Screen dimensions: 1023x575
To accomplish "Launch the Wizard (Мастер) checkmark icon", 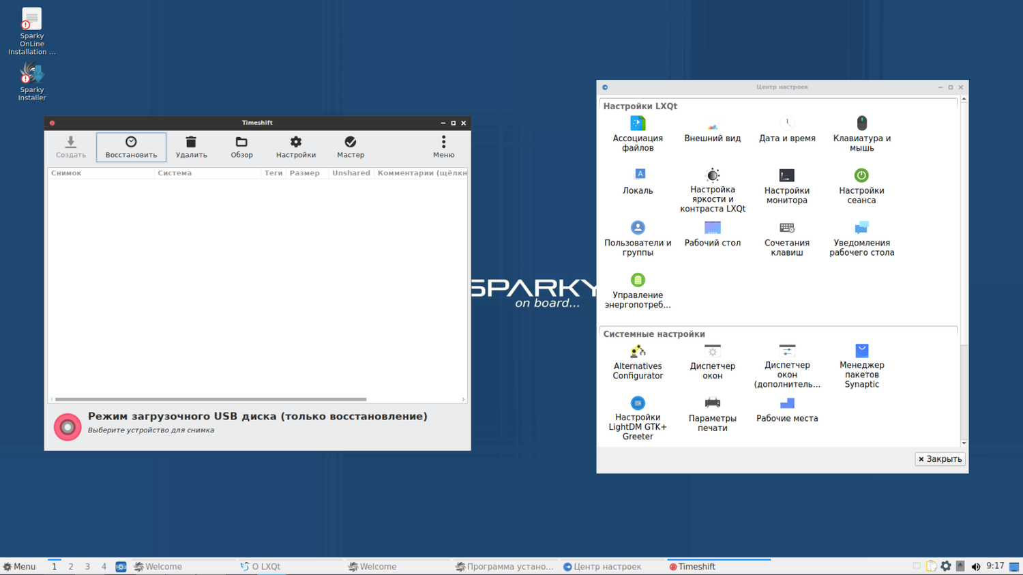I will pyautogui.click(x=350, y=143).
